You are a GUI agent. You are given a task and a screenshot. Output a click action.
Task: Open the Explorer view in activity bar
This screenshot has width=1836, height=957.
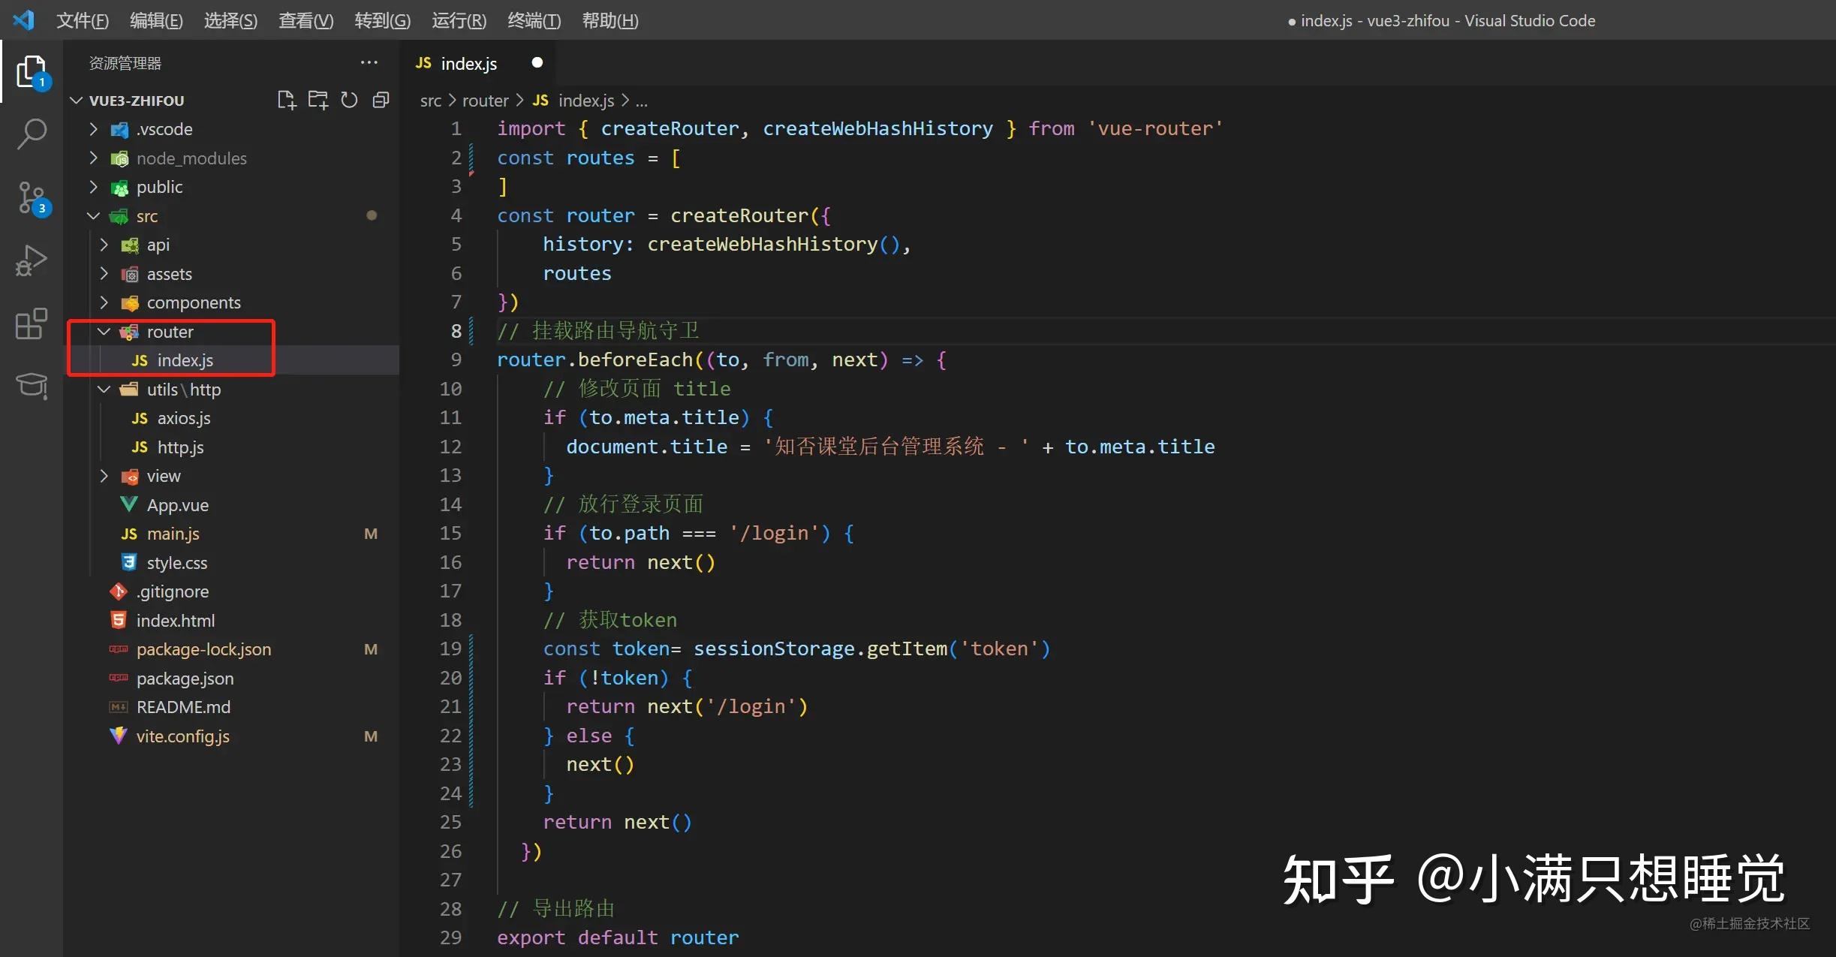[x=32, y=72]
